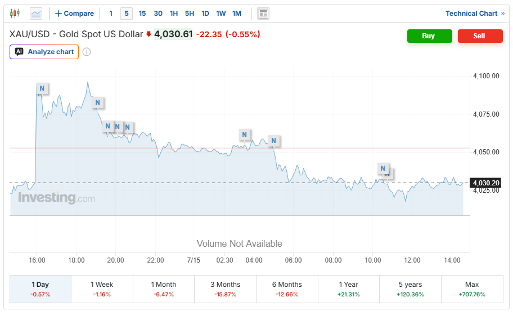The height and width of the screenshot is (315, 513).
Task: Select the area chart type icon
Action: 35,14
